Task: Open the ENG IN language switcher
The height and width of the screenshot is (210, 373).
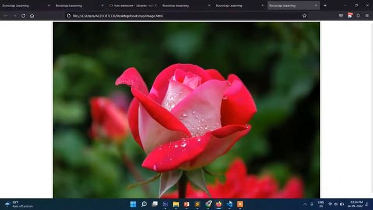Action: pyautogui.click(x=321, y=204)
